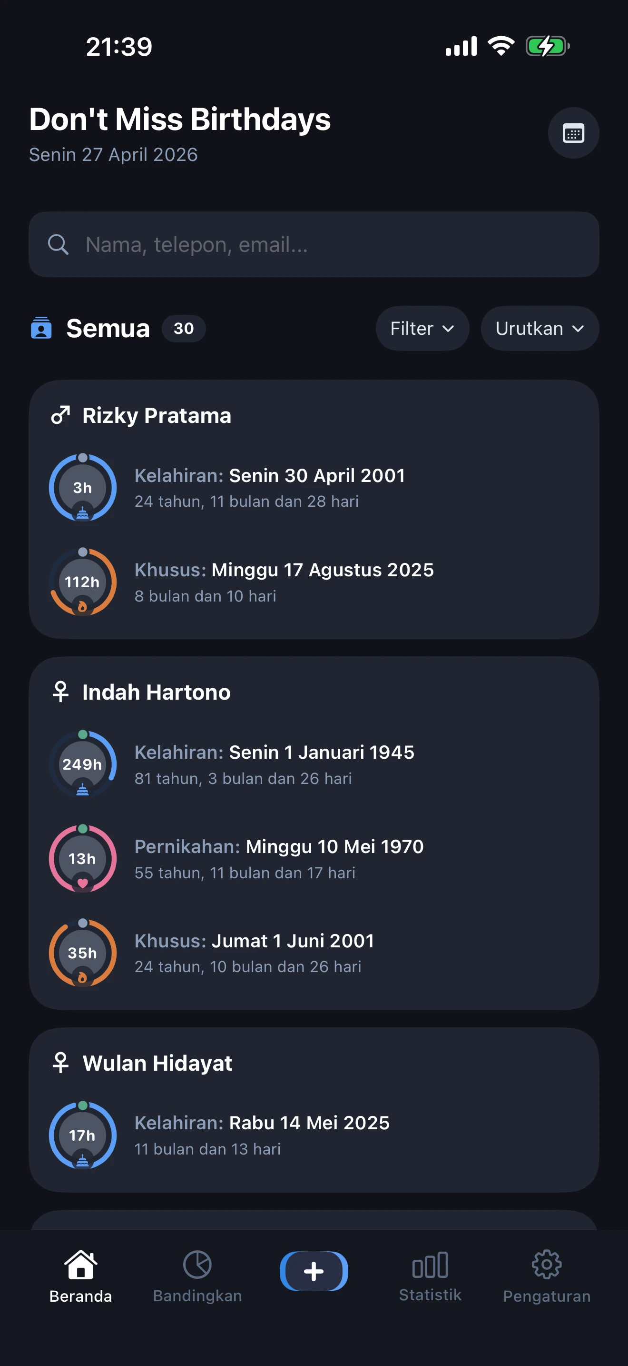Tap the 30 count badge
Viewport: 628px width, 1366px height.
(x=183, y=328)
